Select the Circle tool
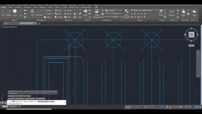 (x=15, y=13)
